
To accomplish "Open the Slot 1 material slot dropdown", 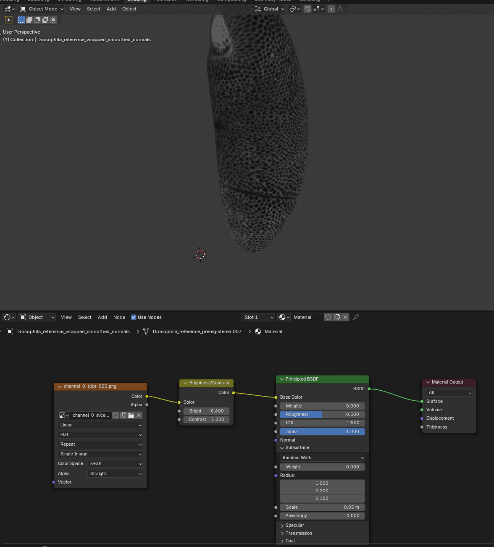I will tap(258, 317).
